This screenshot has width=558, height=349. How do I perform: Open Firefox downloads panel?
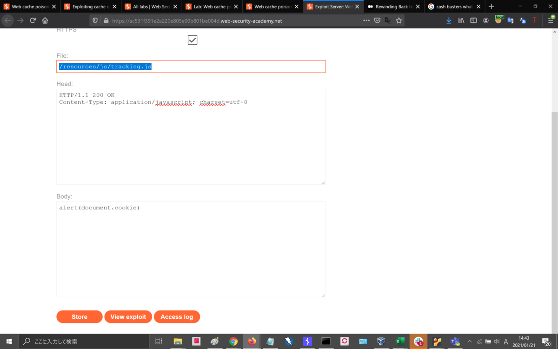pyautogui.click(x=449, y=20)
